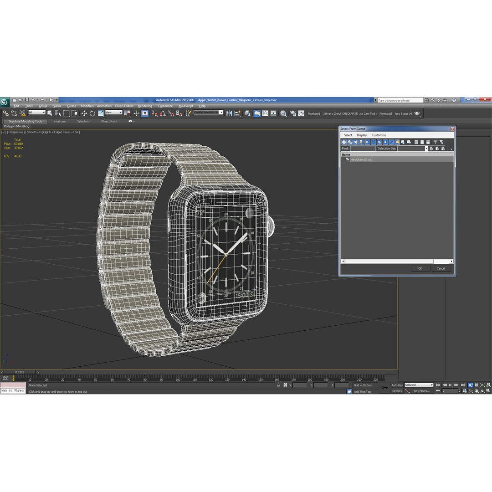The height and width of the screenshot is (492, 492).
Task: Click the Select and Manipulate icon
Action: click(x=136, y=113)
